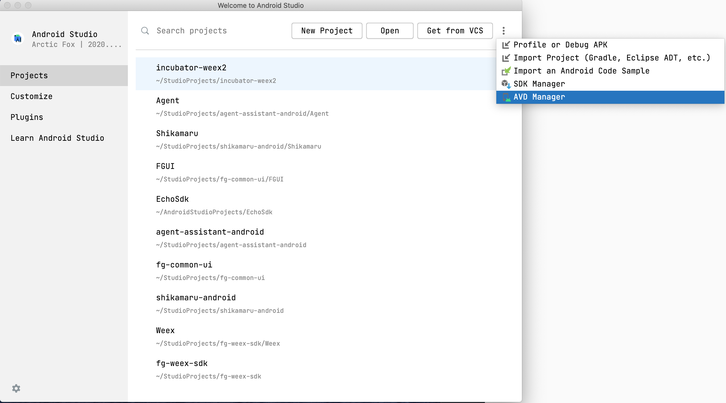Click the AVD Manager device icon
Viewport: 726px width, 403px height.
pos(506,97)
